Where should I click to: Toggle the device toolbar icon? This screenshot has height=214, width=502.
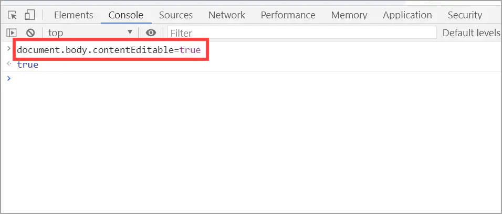pyautogui.click(x=29, y=15)
